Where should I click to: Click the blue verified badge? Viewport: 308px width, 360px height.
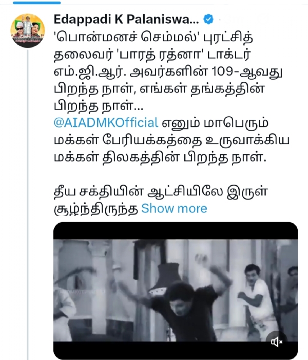tap(208, 19)
